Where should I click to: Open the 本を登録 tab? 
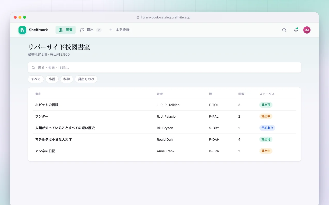[x=119, y=30]
